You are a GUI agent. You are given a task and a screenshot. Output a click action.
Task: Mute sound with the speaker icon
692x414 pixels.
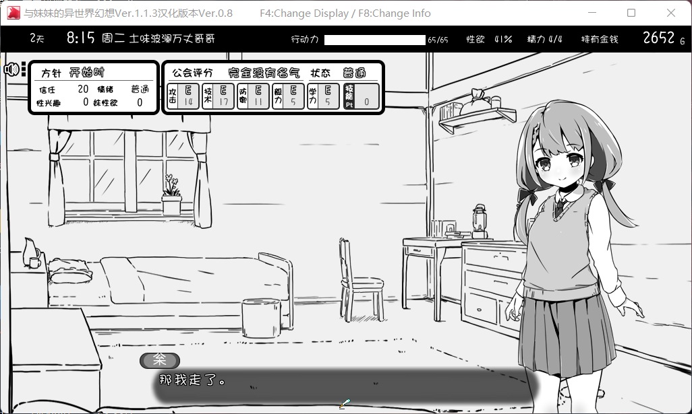point(11,69)
